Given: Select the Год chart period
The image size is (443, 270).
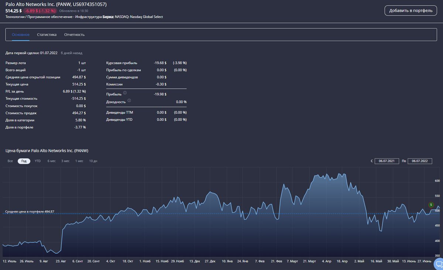Looking at the screenshot, I should click(x=24, y=161).
